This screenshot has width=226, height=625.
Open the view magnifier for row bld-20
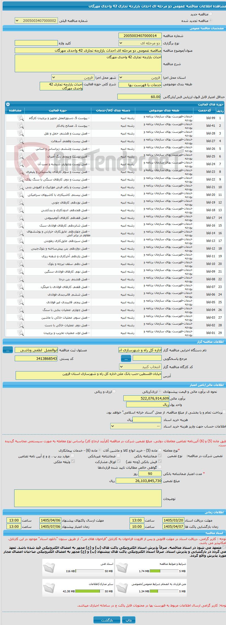coord(20,194)
